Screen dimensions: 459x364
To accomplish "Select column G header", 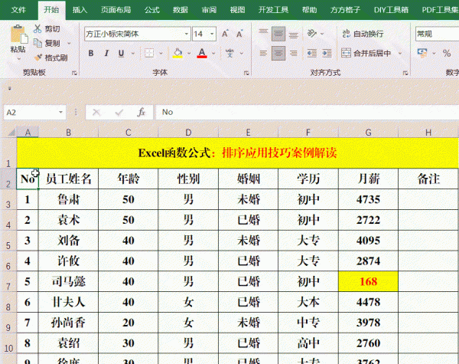I will pos(368,133).
